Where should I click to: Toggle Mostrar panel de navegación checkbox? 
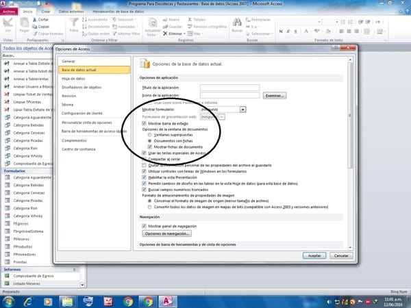click(x=144, y=226)
